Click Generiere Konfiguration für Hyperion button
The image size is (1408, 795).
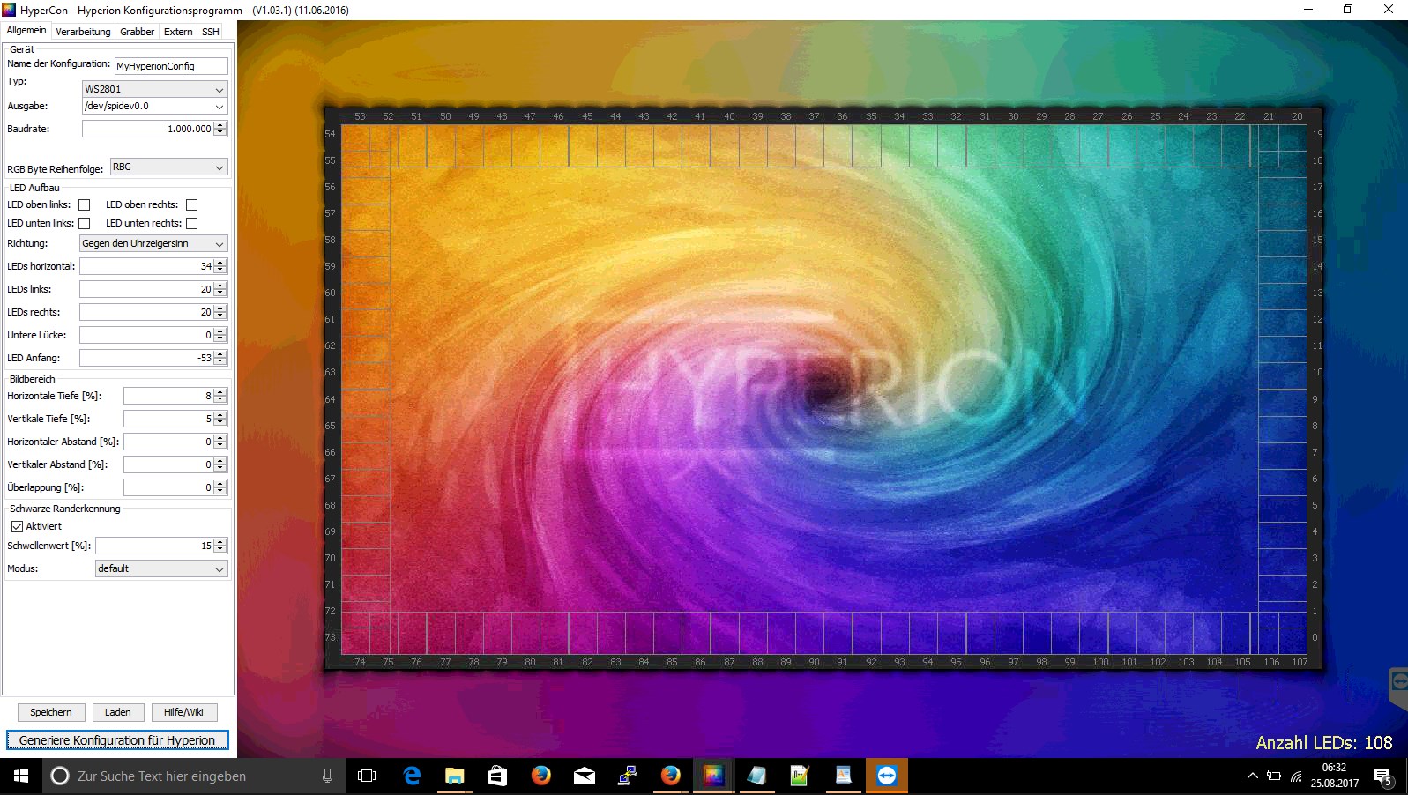click(117, 740)
